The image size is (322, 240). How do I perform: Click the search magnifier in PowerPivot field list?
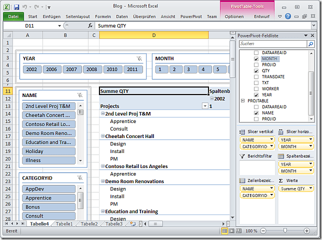[310, 43]
